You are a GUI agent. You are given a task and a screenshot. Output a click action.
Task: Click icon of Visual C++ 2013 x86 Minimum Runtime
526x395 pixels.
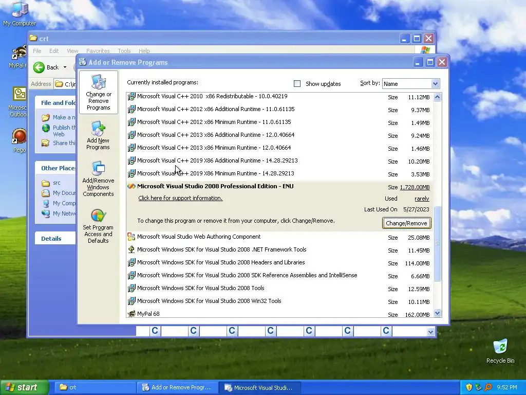coord(131,148)
